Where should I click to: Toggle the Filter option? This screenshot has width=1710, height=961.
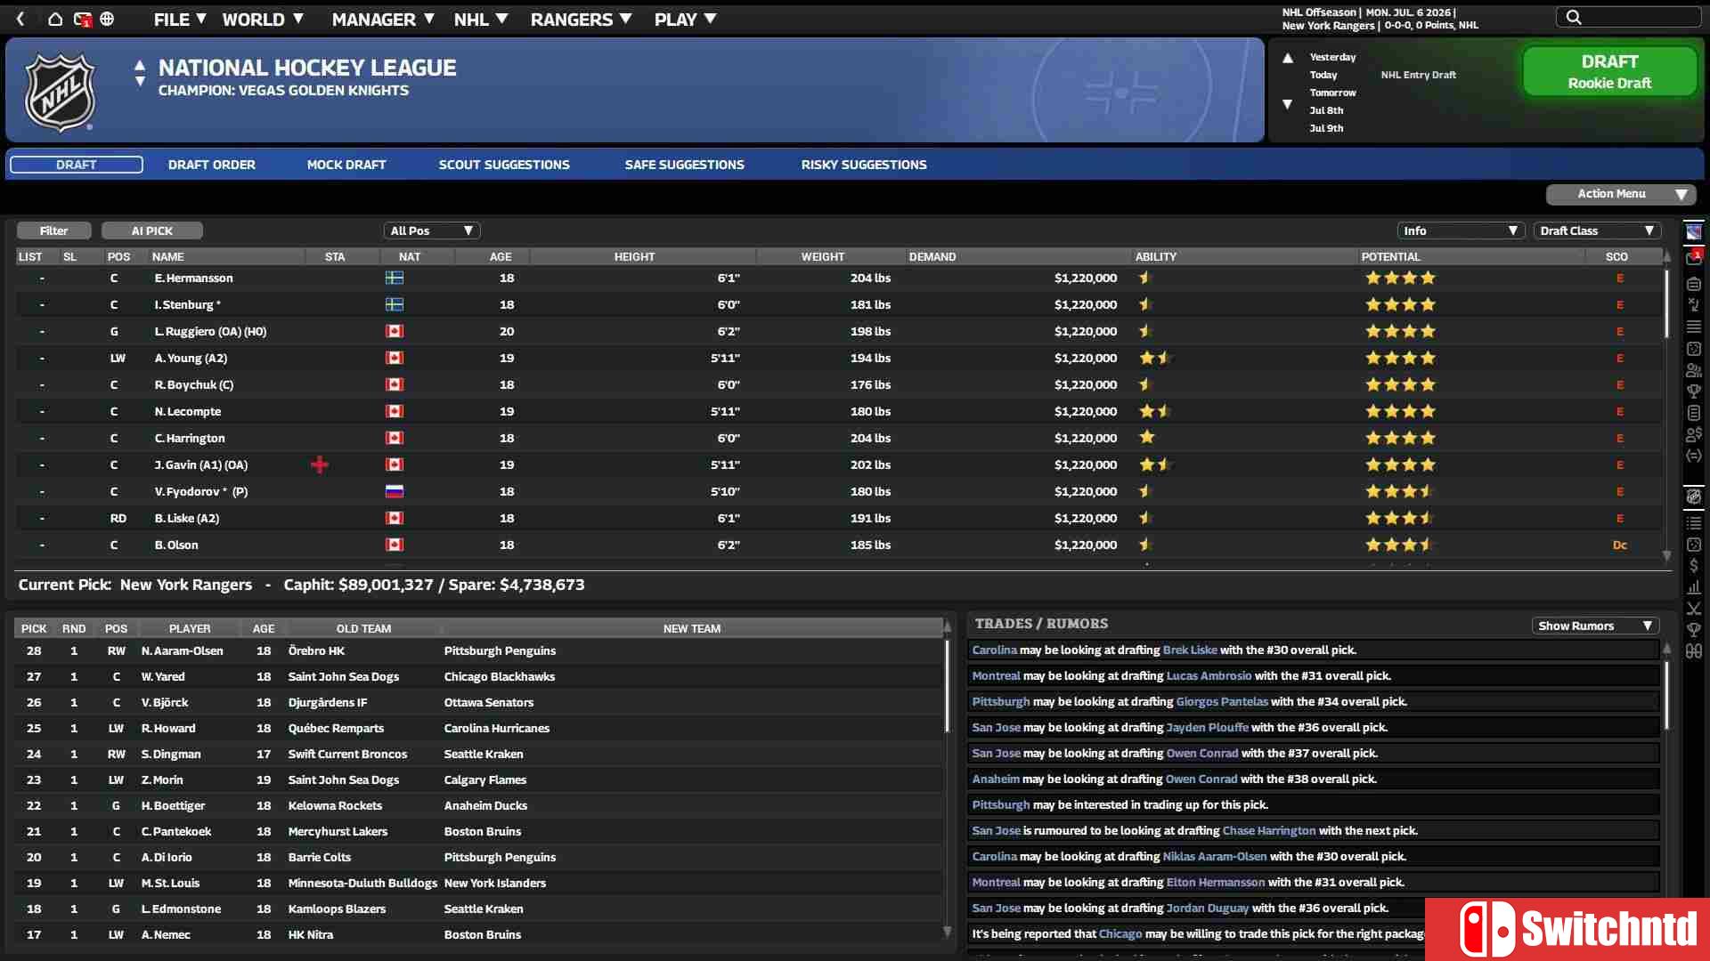53,230
